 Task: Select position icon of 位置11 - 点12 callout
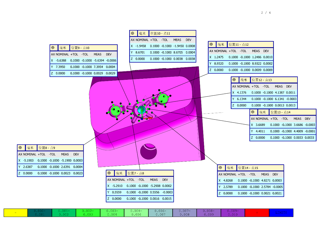click(x=212, y=44)
